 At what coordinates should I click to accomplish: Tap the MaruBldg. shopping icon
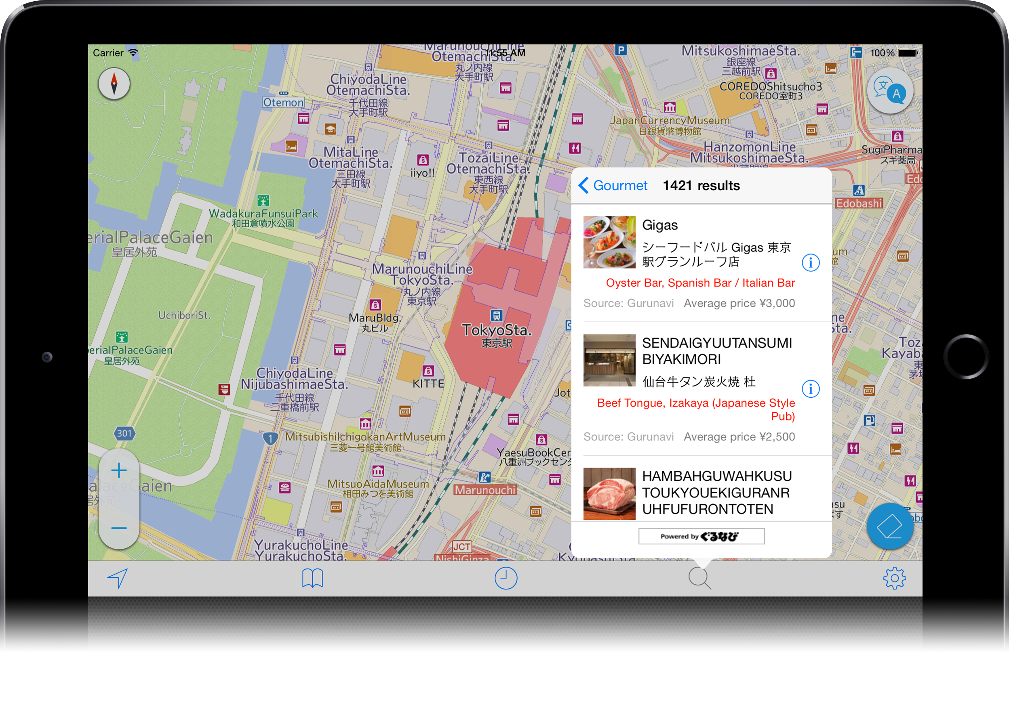pos(375,305)
